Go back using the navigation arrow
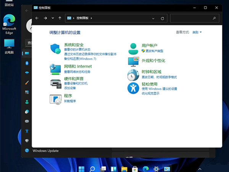The height and width of the screenshot is (172, 229). (x=37, y=18)
